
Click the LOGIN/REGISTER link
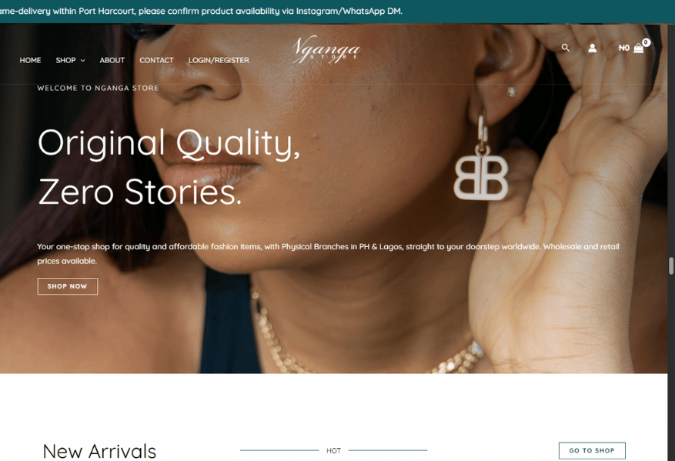click(219, 60)
